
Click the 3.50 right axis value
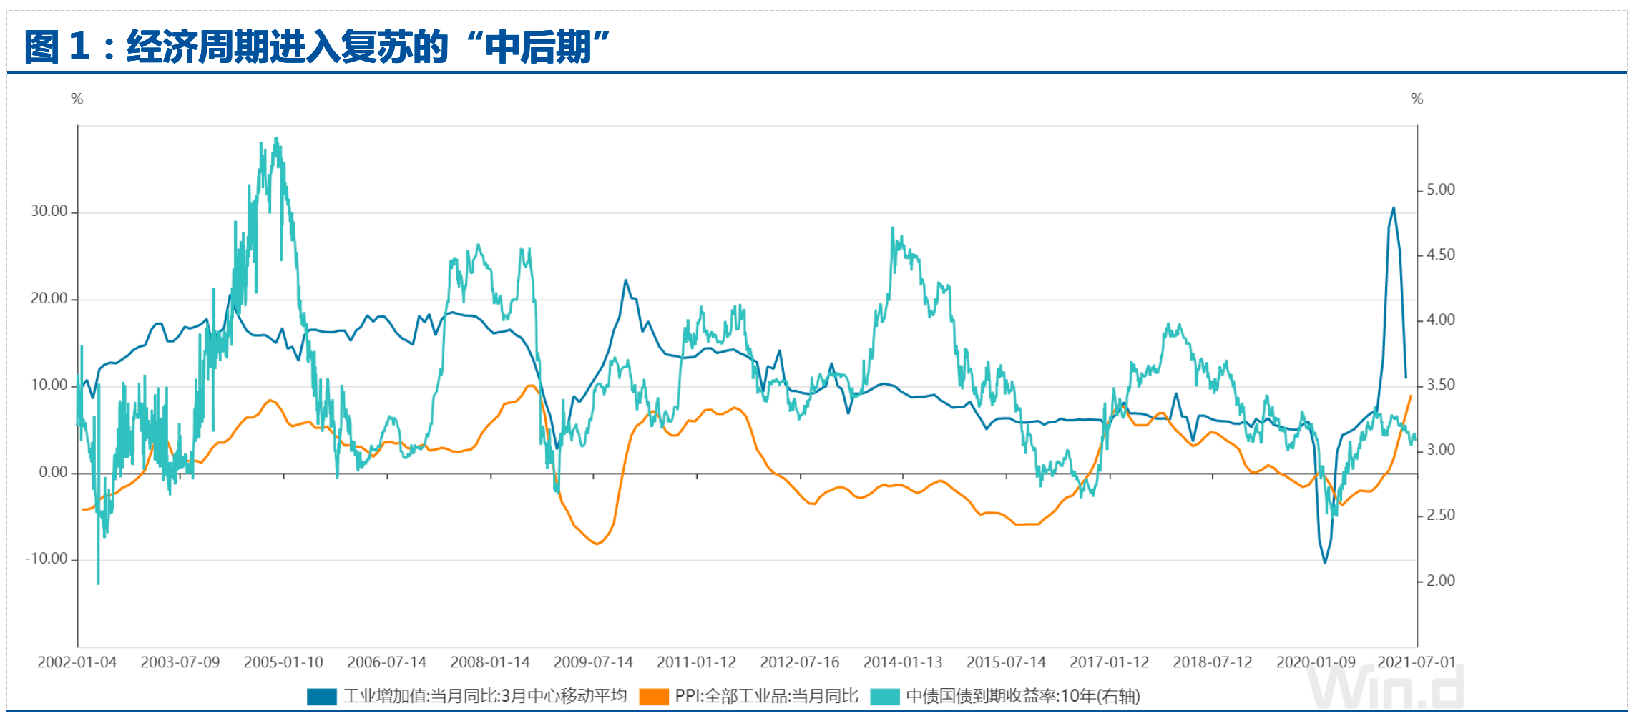click(x=1441, y=386)
